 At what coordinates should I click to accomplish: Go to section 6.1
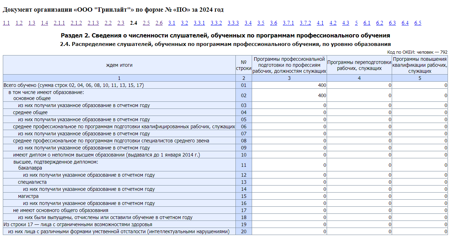click(x=367, y=23)
